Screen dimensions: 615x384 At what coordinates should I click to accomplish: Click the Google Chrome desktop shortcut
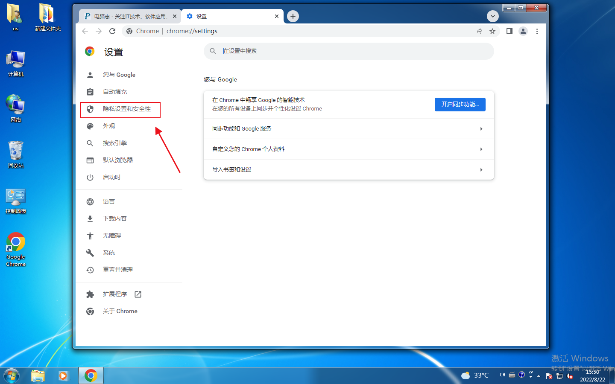tap(16, 250)
